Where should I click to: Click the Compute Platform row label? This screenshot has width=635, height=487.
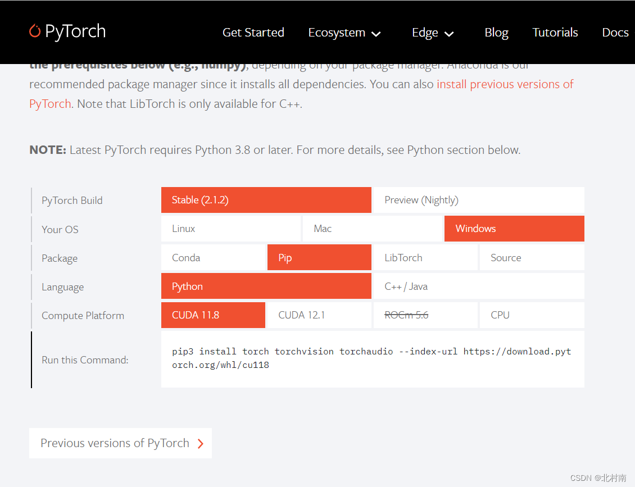click(83, 315)
